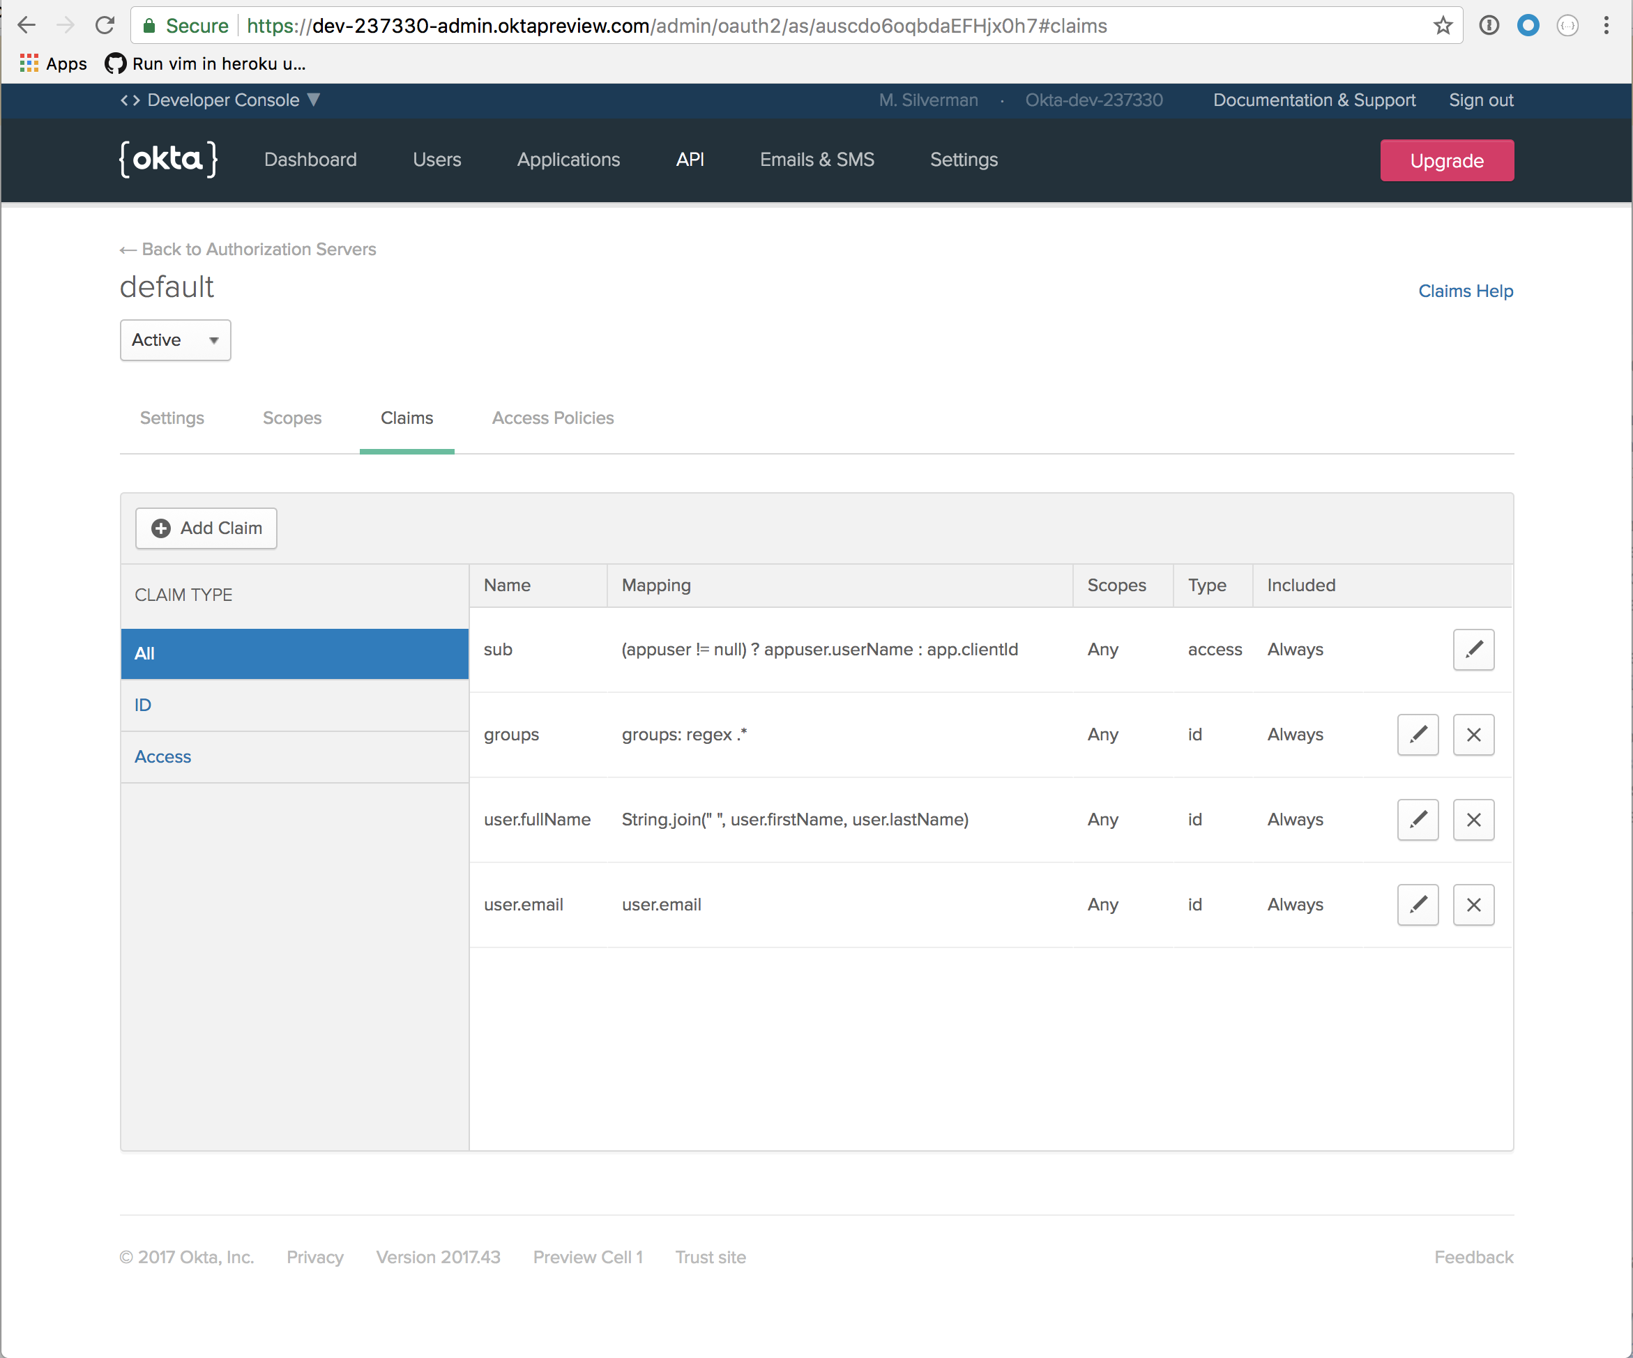Filter claims by ID type
The width and height of the screenshot is (1633, 1358).
[143, 704]
